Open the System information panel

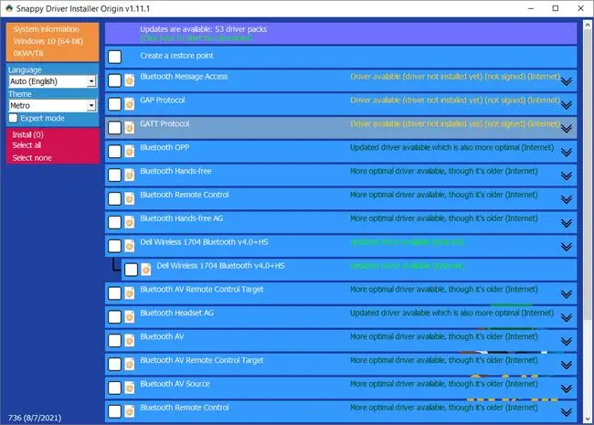47,29
